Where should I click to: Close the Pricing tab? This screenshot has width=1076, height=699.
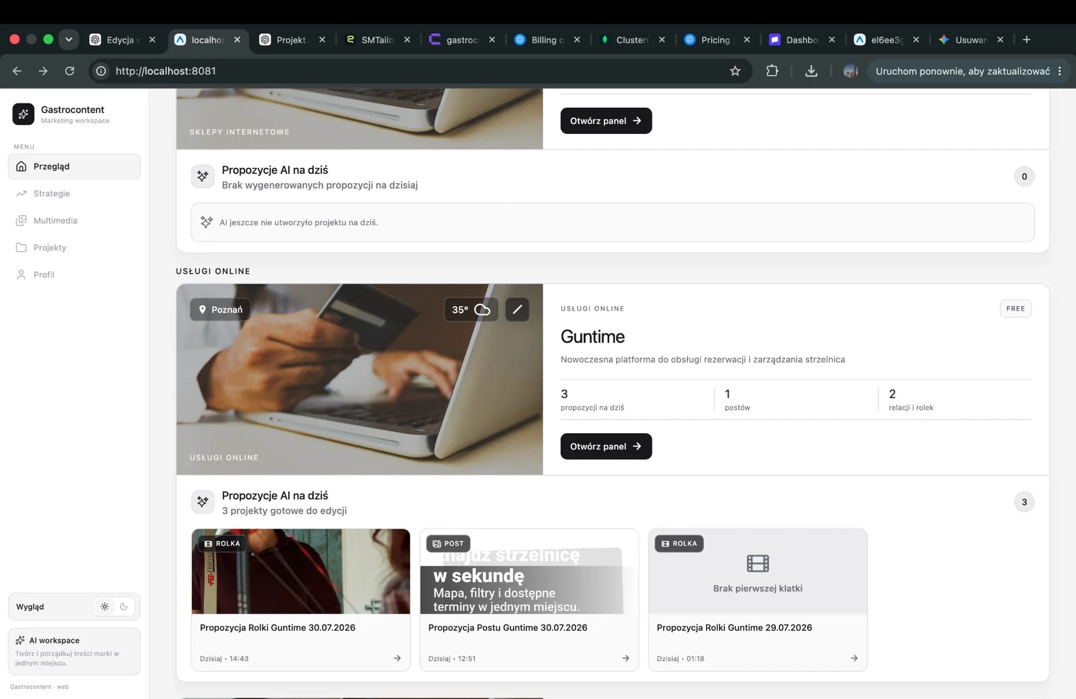coord(747,39)
